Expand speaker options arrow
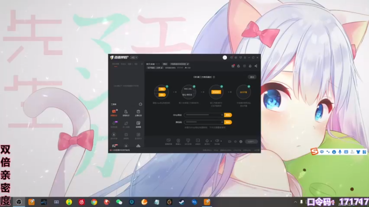This screenshot has height=207, width=369. point(221,141)
